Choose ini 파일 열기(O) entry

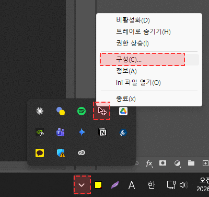point(149,82)
